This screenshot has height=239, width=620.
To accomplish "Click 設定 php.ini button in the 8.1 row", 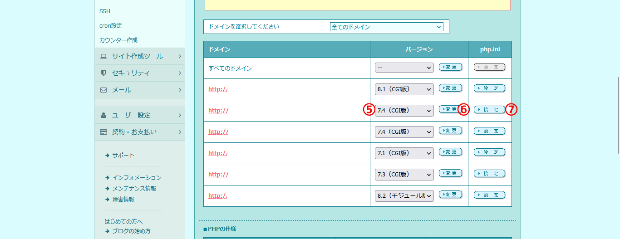I will point(489,88).
